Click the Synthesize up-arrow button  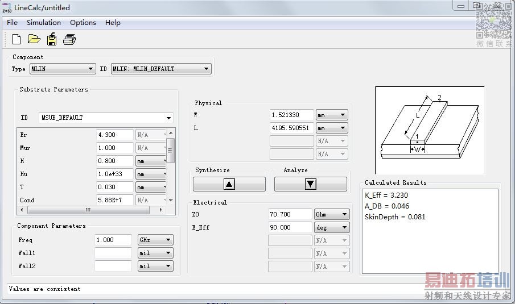pyautogui.click(x=229, y=184)
